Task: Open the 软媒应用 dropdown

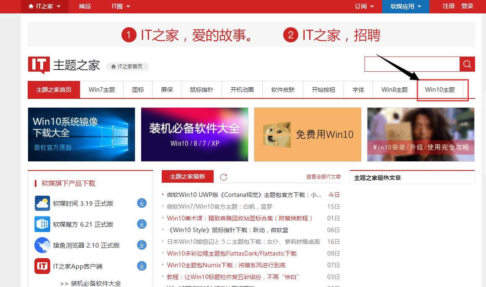Action: [x=405, y=6]
